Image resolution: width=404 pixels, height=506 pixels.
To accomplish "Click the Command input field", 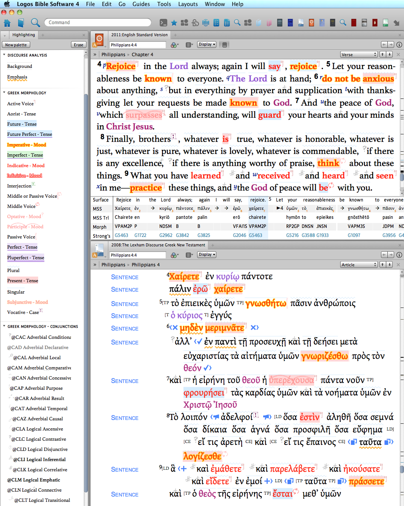I will coord(97,23).
